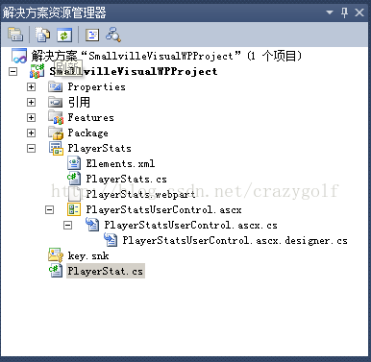
Task: Toggle auto-hide pin for the panel
Action: click(345, 12)
